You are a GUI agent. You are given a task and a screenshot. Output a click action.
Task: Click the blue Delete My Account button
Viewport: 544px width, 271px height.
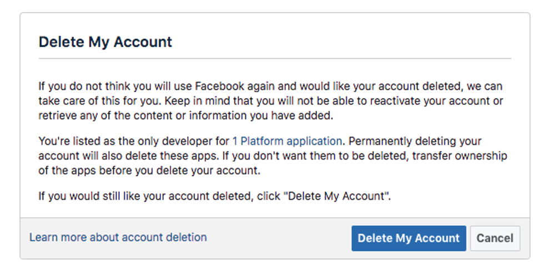tap(409, 238)
